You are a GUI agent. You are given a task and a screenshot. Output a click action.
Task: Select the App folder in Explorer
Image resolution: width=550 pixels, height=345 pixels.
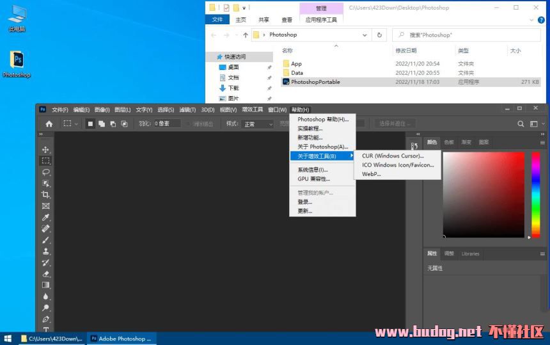[x=296, y=63]
